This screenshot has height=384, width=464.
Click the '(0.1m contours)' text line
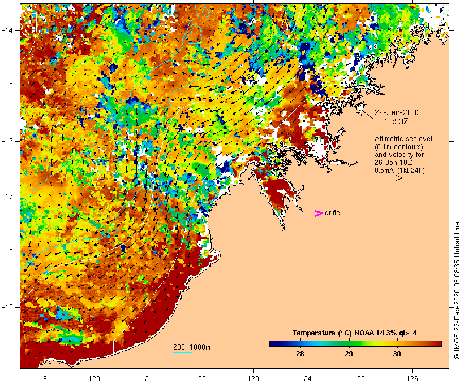pos(399,146)
